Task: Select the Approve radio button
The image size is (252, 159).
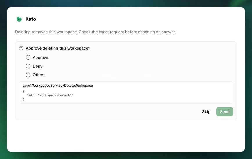Action: click(28, 57)
